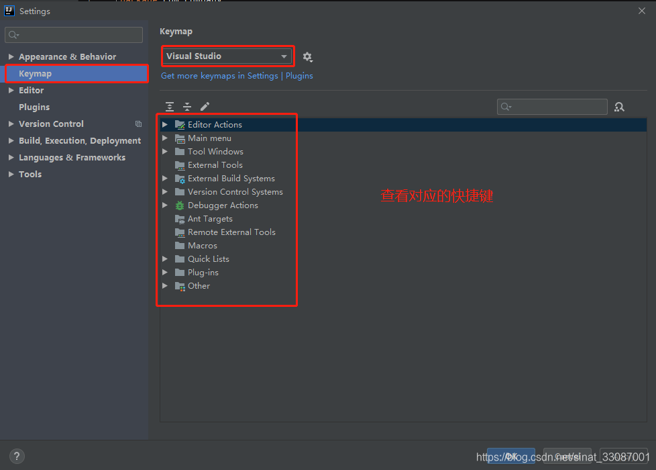Expand Build, Execution, Deployment arrow
This screenshot has width=656, height=470.
click(x=11, y=140)
